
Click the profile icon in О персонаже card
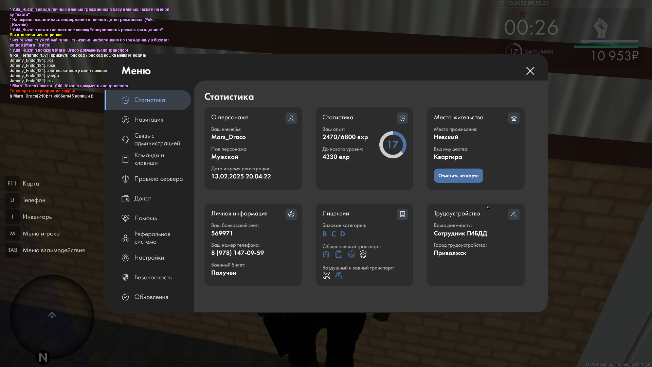291,118
